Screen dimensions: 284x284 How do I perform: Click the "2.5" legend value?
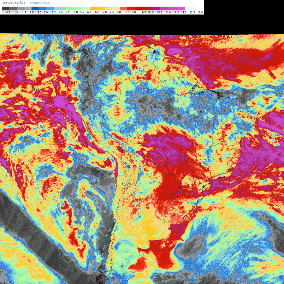point(39,12)
